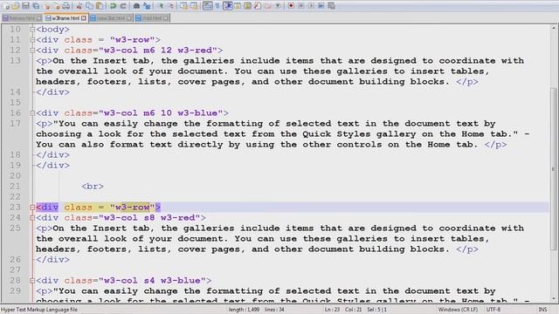The width and height of the screenshot is (559, 314).
Task: Click the <br> tag on line 21
Action: click(x=93, y=186)
